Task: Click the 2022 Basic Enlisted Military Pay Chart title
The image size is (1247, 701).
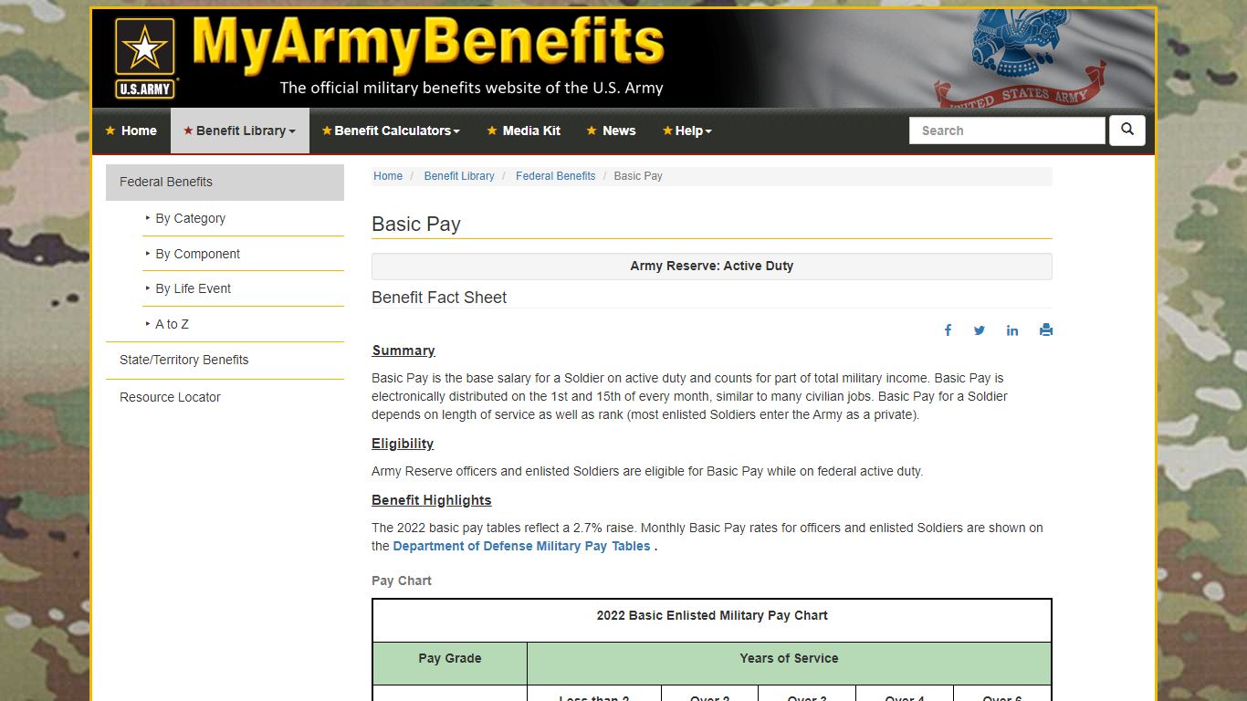Action: point(712,615)
